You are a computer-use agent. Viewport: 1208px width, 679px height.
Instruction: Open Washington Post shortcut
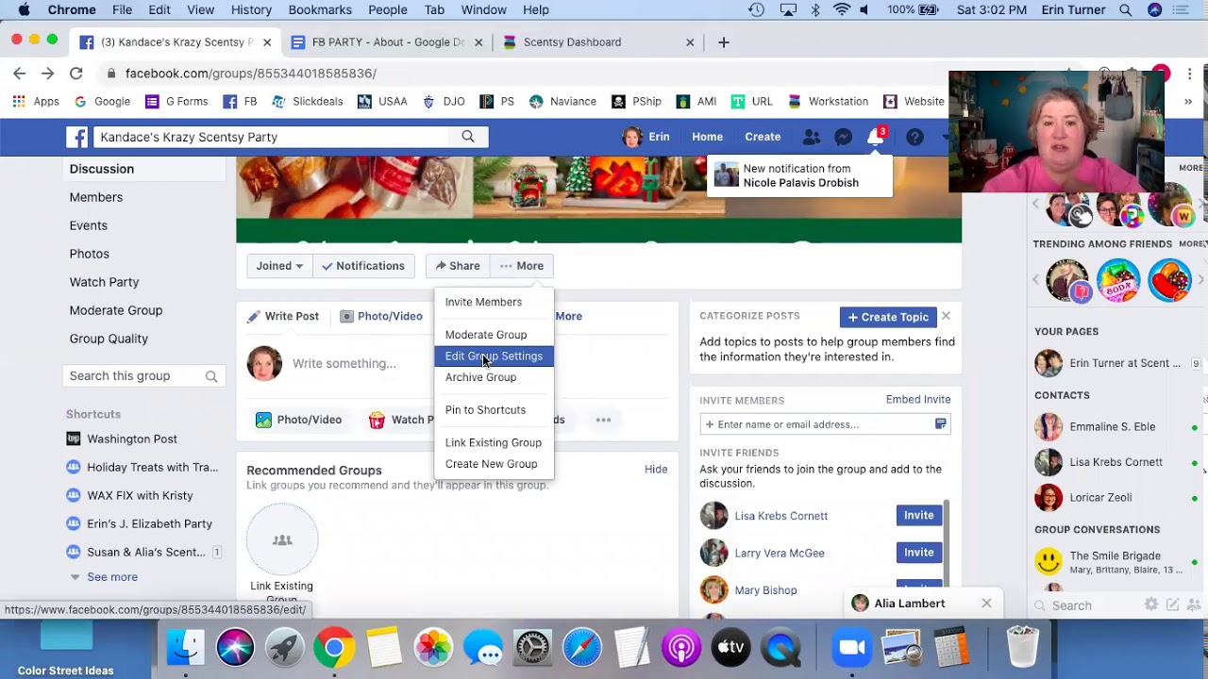coord(131,439)
